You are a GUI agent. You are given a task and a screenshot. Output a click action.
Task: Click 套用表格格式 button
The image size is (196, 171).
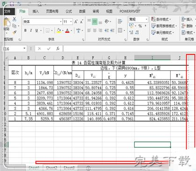pos(164,26)
